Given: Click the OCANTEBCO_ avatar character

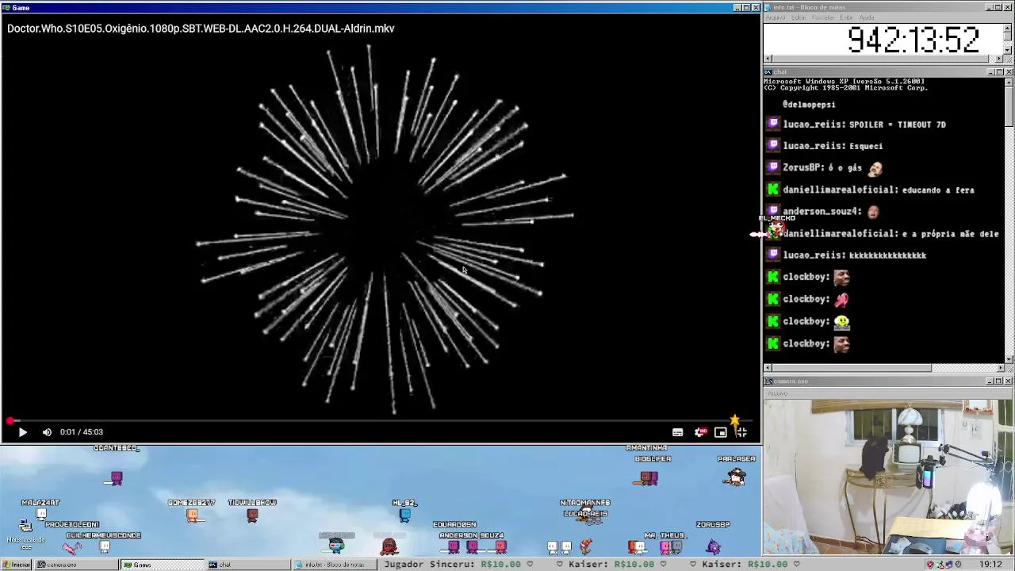Looking at the screenshot, I should [117, 477].
